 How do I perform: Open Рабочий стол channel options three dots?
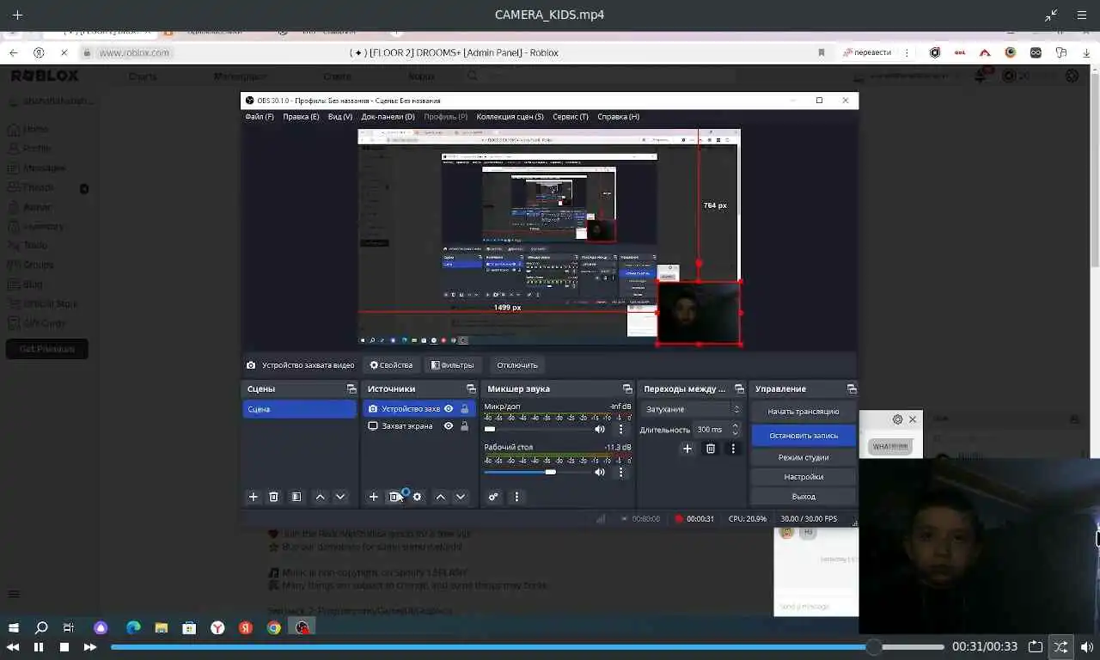(x=620, y=472)
